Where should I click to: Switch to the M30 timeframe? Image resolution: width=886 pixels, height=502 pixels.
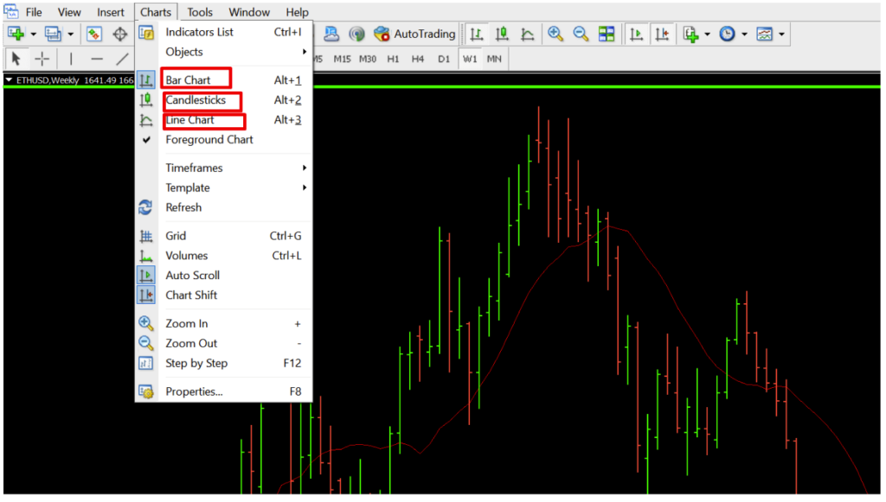367,59
